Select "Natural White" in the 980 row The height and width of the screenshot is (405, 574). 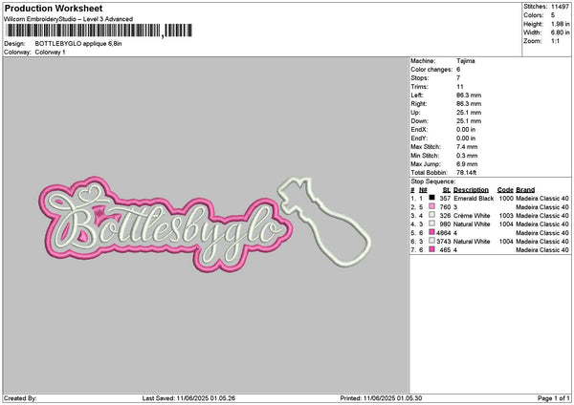point(472,224)
